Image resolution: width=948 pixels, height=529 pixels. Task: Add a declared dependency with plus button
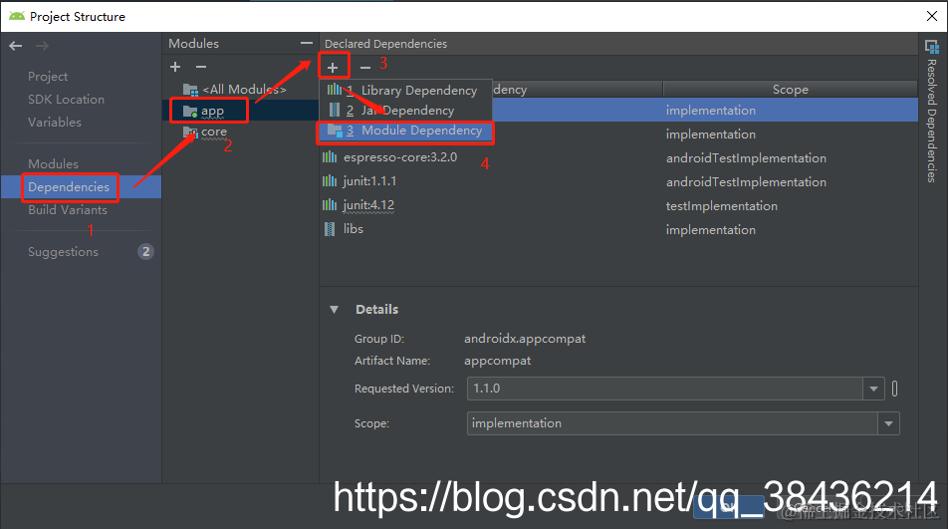[x=333, y=67]
